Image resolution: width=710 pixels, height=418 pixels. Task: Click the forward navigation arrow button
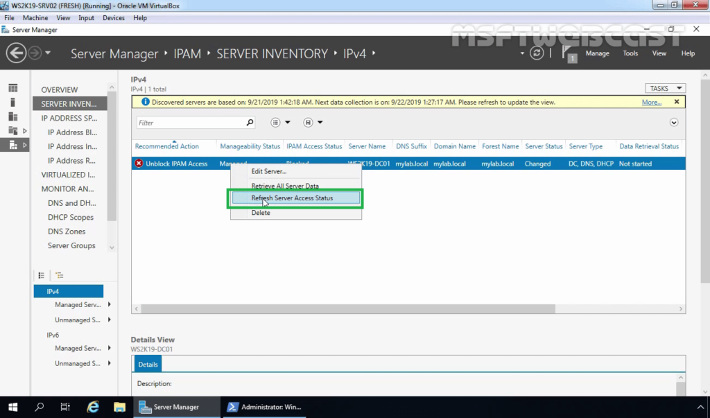pyautogui.click(x=35, y=53)
